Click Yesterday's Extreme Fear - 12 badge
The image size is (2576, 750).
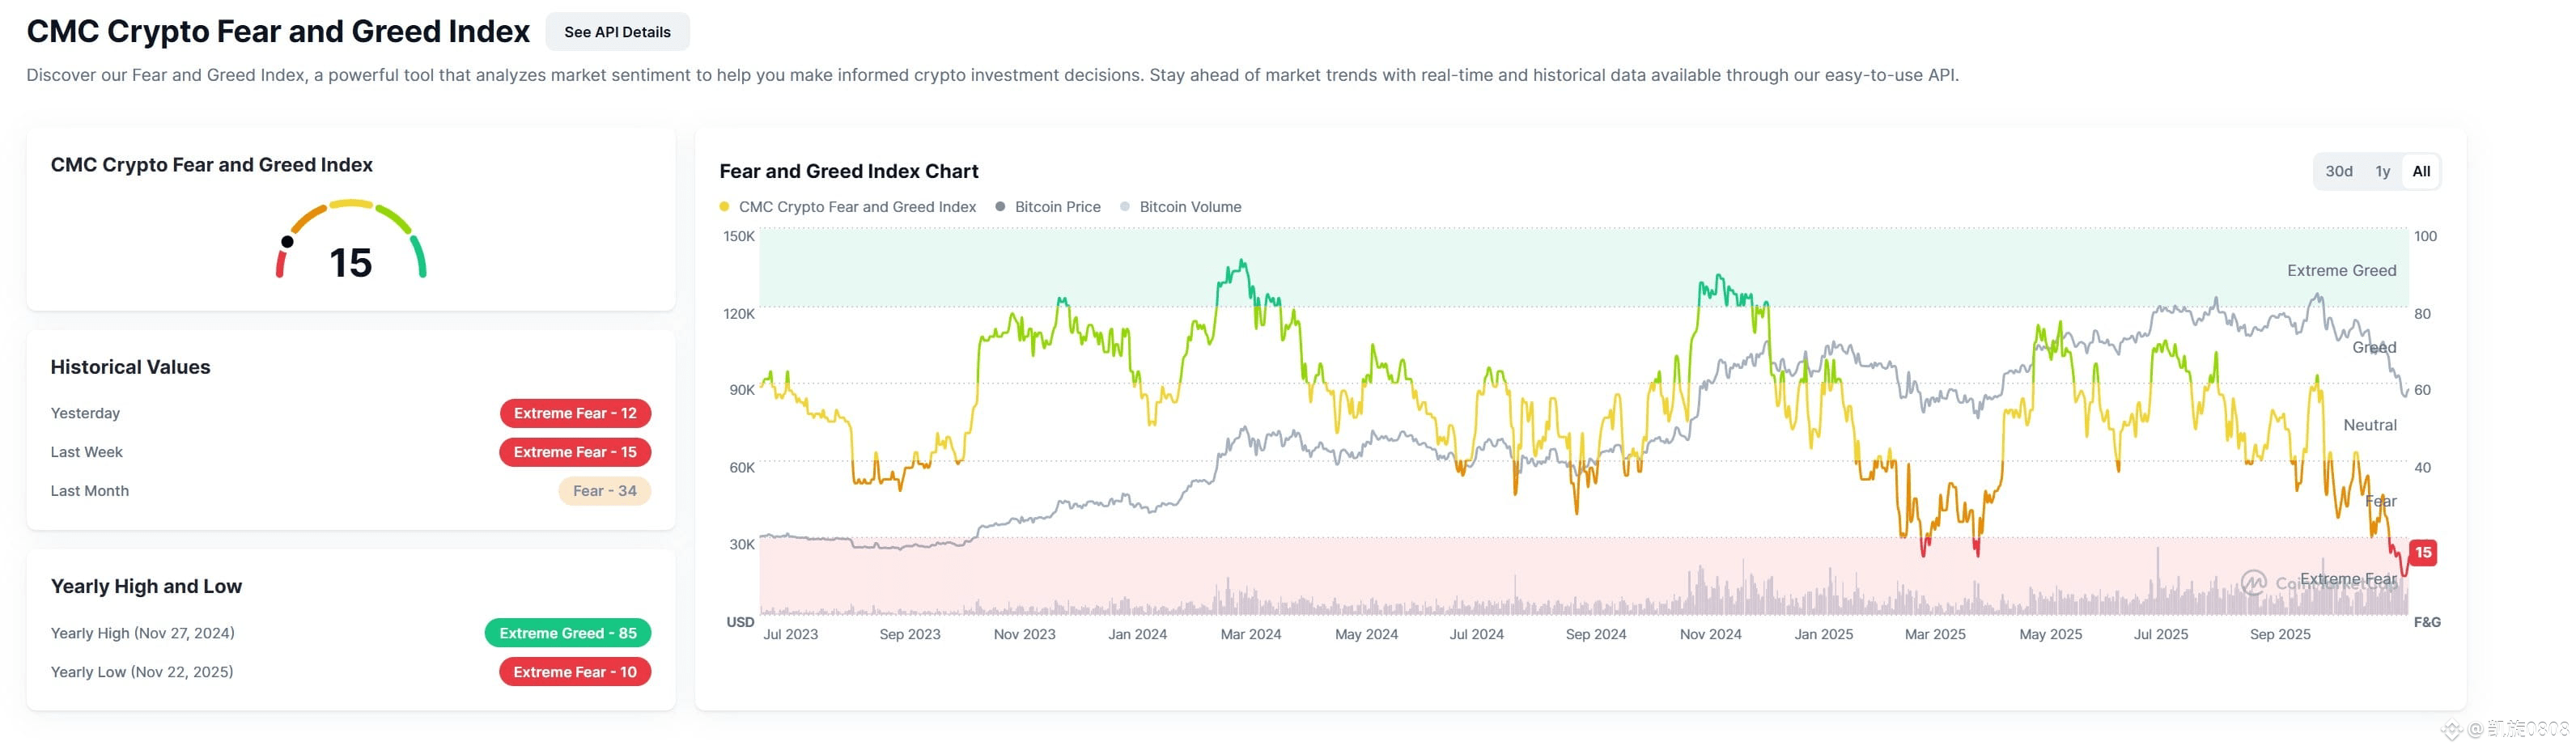pyautogui.click(x=575, y=413)
